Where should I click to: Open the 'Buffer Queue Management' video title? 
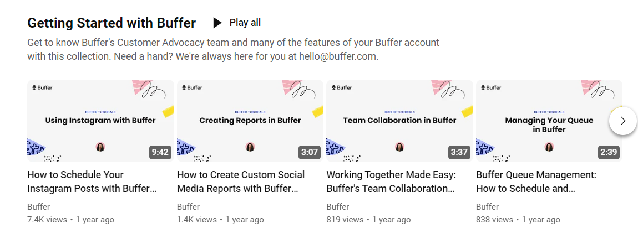536,181
